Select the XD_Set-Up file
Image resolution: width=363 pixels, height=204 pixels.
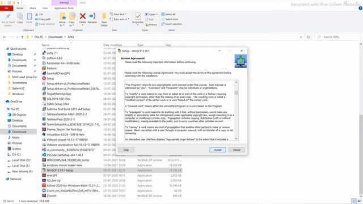pyautogui.click(x=53, y=180)
